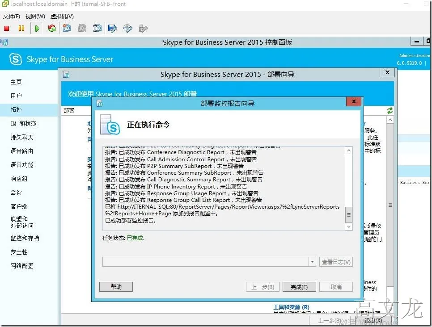432x327 pixels.
Task: Select 监控和存档 in the left navigation
Action: [x=25, y=238]
